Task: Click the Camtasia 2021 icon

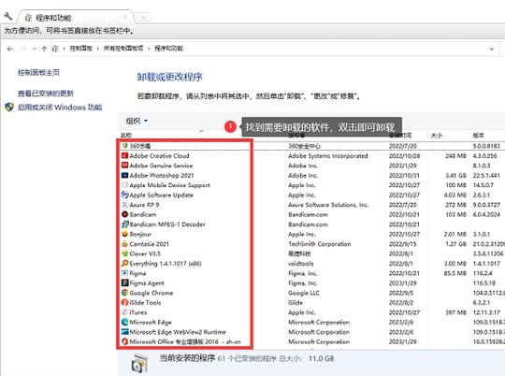Action: [x=124, y=243]
